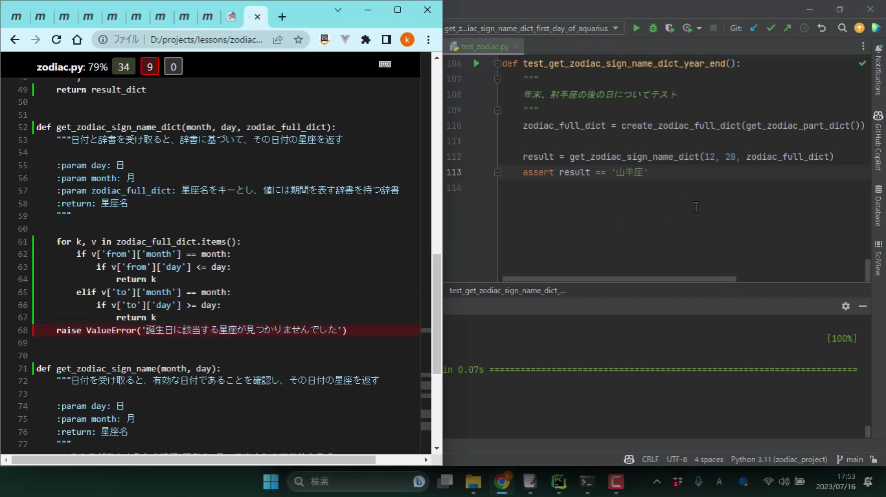Click the Git update project arrow
The width and height of the screenshot is (886, 497).
click(x=754, y=28)
